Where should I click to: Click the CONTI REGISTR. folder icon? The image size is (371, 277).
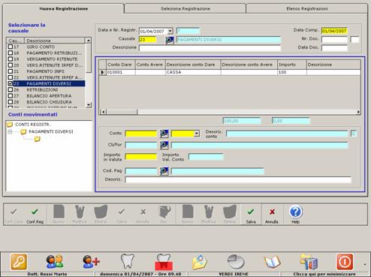10,125
